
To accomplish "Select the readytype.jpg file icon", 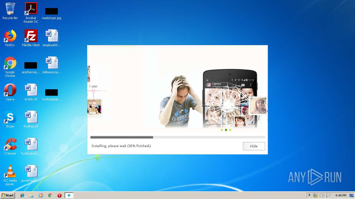I will [52, 13].
